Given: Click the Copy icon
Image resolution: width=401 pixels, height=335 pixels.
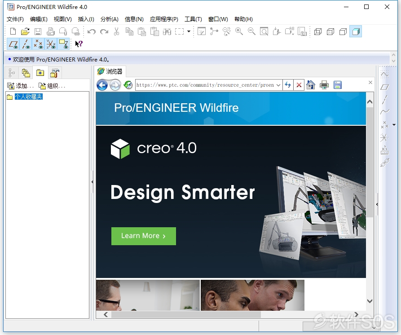Looking at the screenshot, I should tap(129, 31).
